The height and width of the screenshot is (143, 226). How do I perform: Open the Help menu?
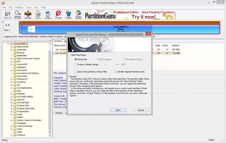43,8
